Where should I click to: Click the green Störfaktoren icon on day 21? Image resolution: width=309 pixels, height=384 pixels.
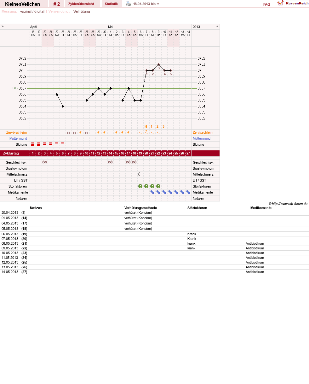pyautogui.click(x=152, y=186)
